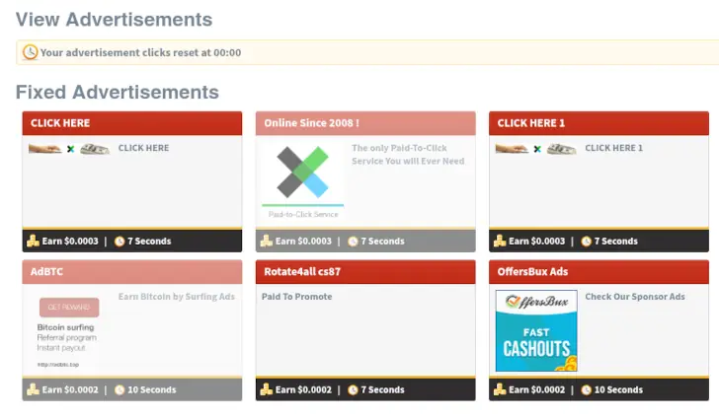Click the timer clock icon in Online Since 2008 footer
Image resolution: width=719 pixels, height=419 pixels.
(353, 242)
